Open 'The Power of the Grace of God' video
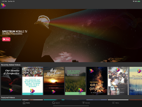 [x=97, y=81]
